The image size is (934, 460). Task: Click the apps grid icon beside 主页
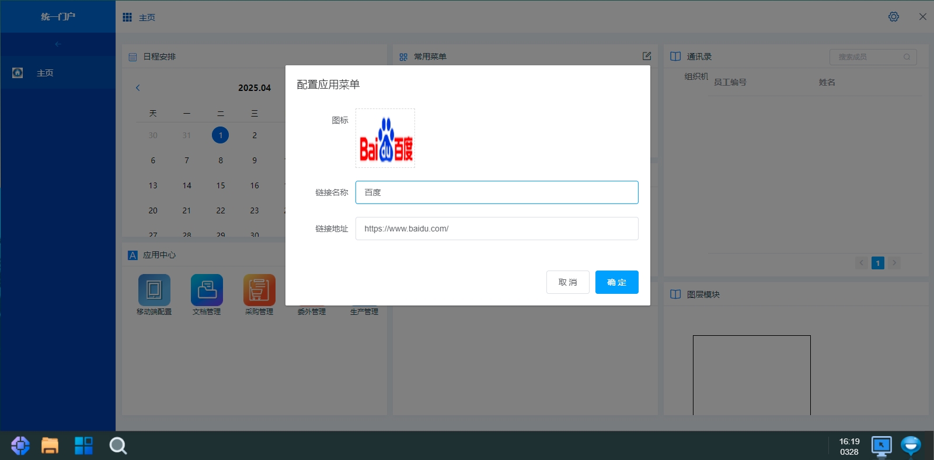(127, 17)
